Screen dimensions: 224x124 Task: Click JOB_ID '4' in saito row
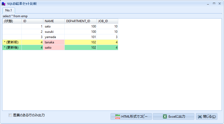click(107, 48)
